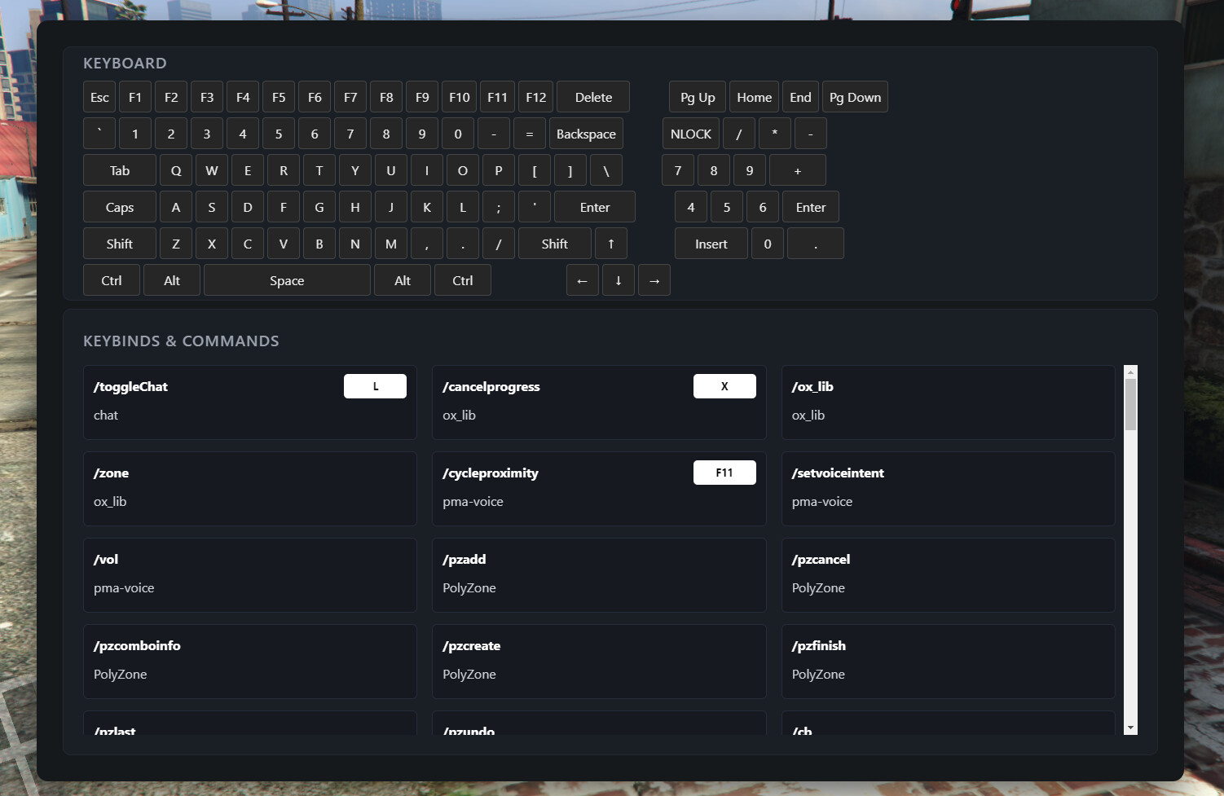Select the NLOCK key on the numpad
Image resolution: width=1224 pixels, height=796 pixels.
(690, 133)
